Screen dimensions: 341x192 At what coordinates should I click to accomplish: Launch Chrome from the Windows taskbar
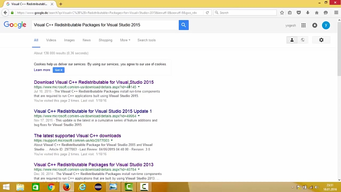coord(51,187)
